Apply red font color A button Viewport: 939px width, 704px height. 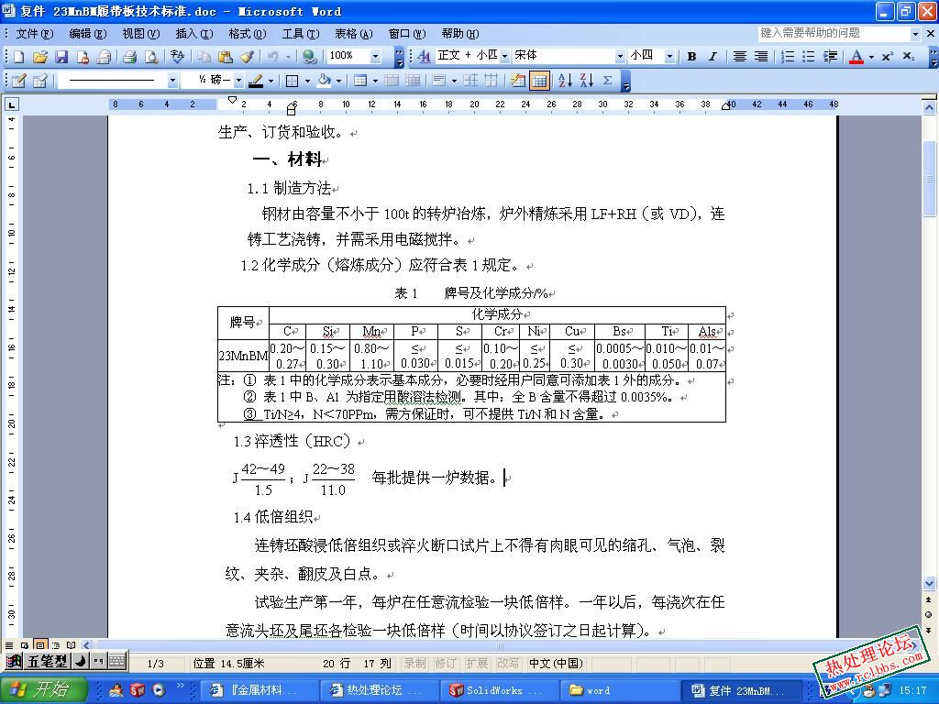tap(856, 57)
